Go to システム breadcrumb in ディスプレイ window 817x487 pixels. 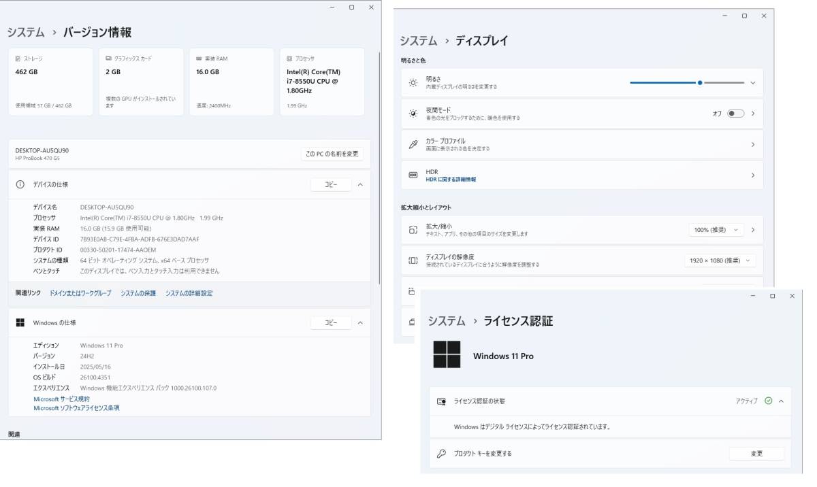(x=419, y=41)
